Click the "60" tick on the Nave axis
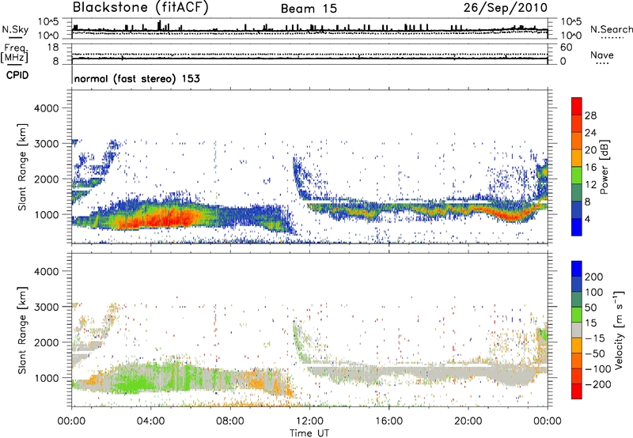The height and width of the screenshot is (438, 633). tap(566, 47)
